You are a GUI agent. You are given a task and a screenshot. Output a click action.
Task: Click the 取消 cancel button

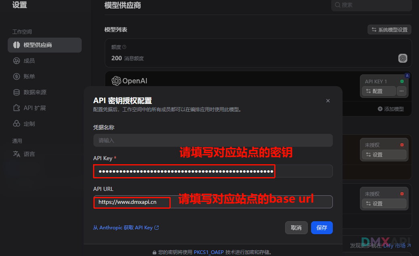[x=296, y=228]
